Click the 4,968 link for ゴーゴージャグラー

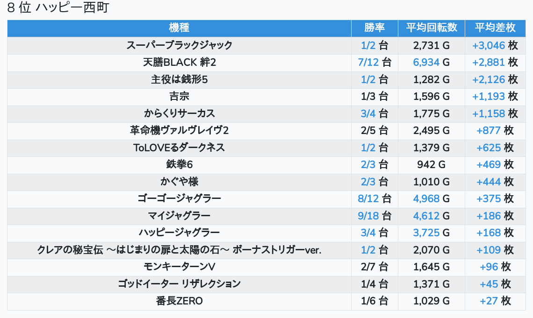pyautogui.click(x=426, y=199)
